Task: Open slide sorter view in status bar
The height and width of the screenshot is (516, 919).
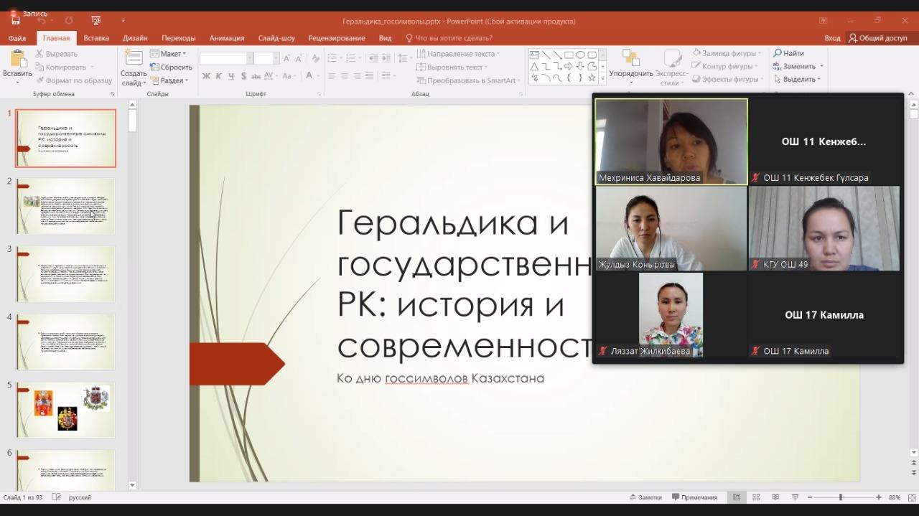Action: [x=756, y=497]
